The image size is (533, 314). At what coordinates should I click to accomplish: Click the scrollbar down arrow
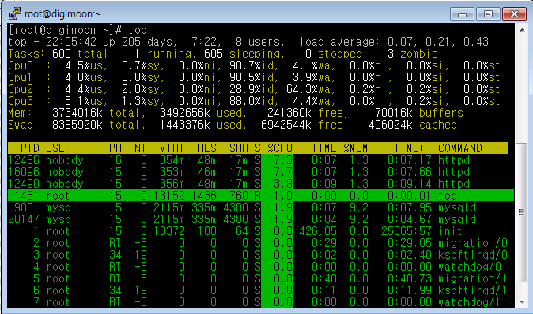(522, 302)
